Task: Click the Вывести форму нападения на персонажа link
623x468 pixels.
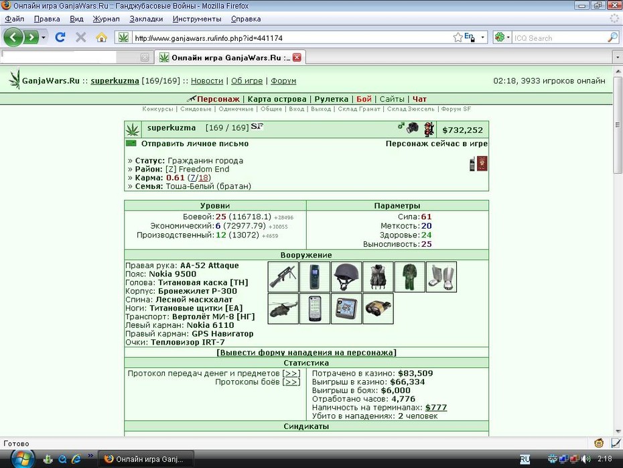Action: 306,352
